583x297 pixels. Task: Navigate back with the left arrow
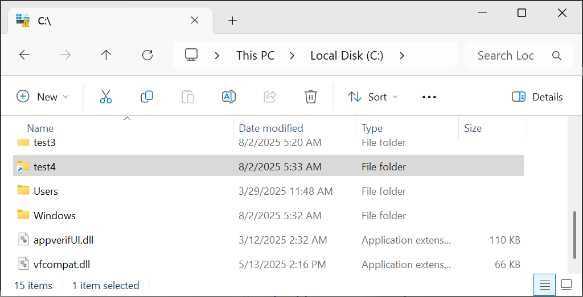tap(24, 55)
